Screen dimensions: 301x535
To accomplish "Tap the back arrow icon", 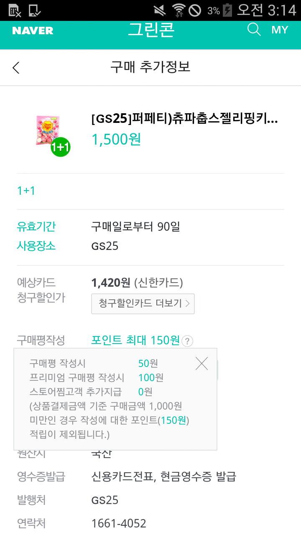I will (16, 68).
